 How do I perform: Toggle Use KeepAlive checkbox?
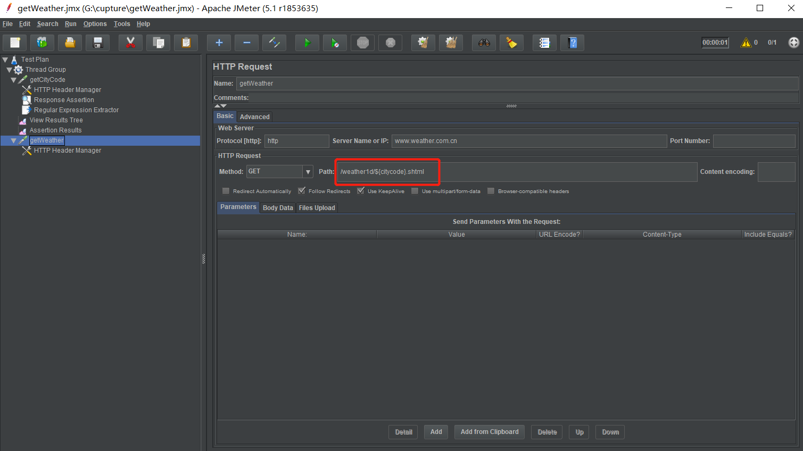click(x=361, y=191)
